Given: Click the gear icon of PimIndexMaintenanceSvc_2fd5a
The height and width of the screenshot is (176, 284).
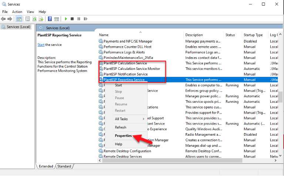Looking at the screenshot, I should (x=101, y=58).
